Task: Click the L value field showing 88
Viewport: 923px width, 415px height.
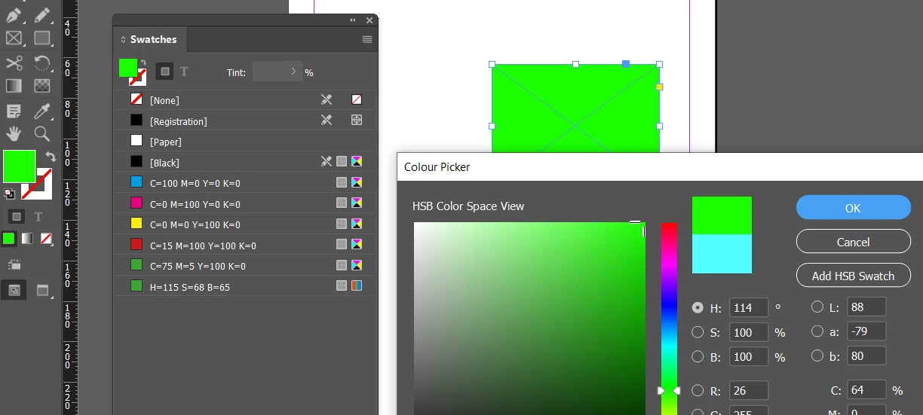Action: (x=866, y=307)
